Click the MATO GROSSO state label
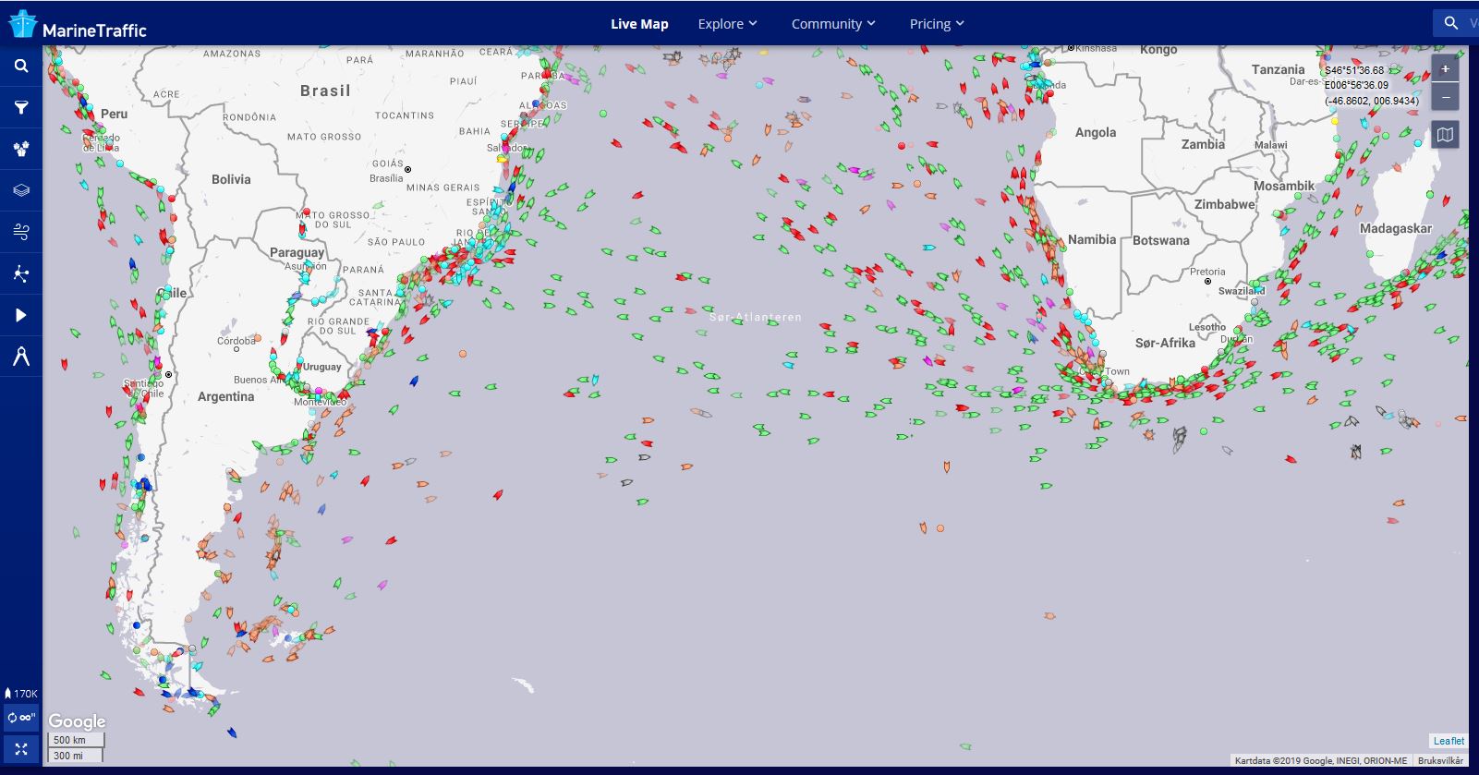1479x775 pixels. point(324,137)
